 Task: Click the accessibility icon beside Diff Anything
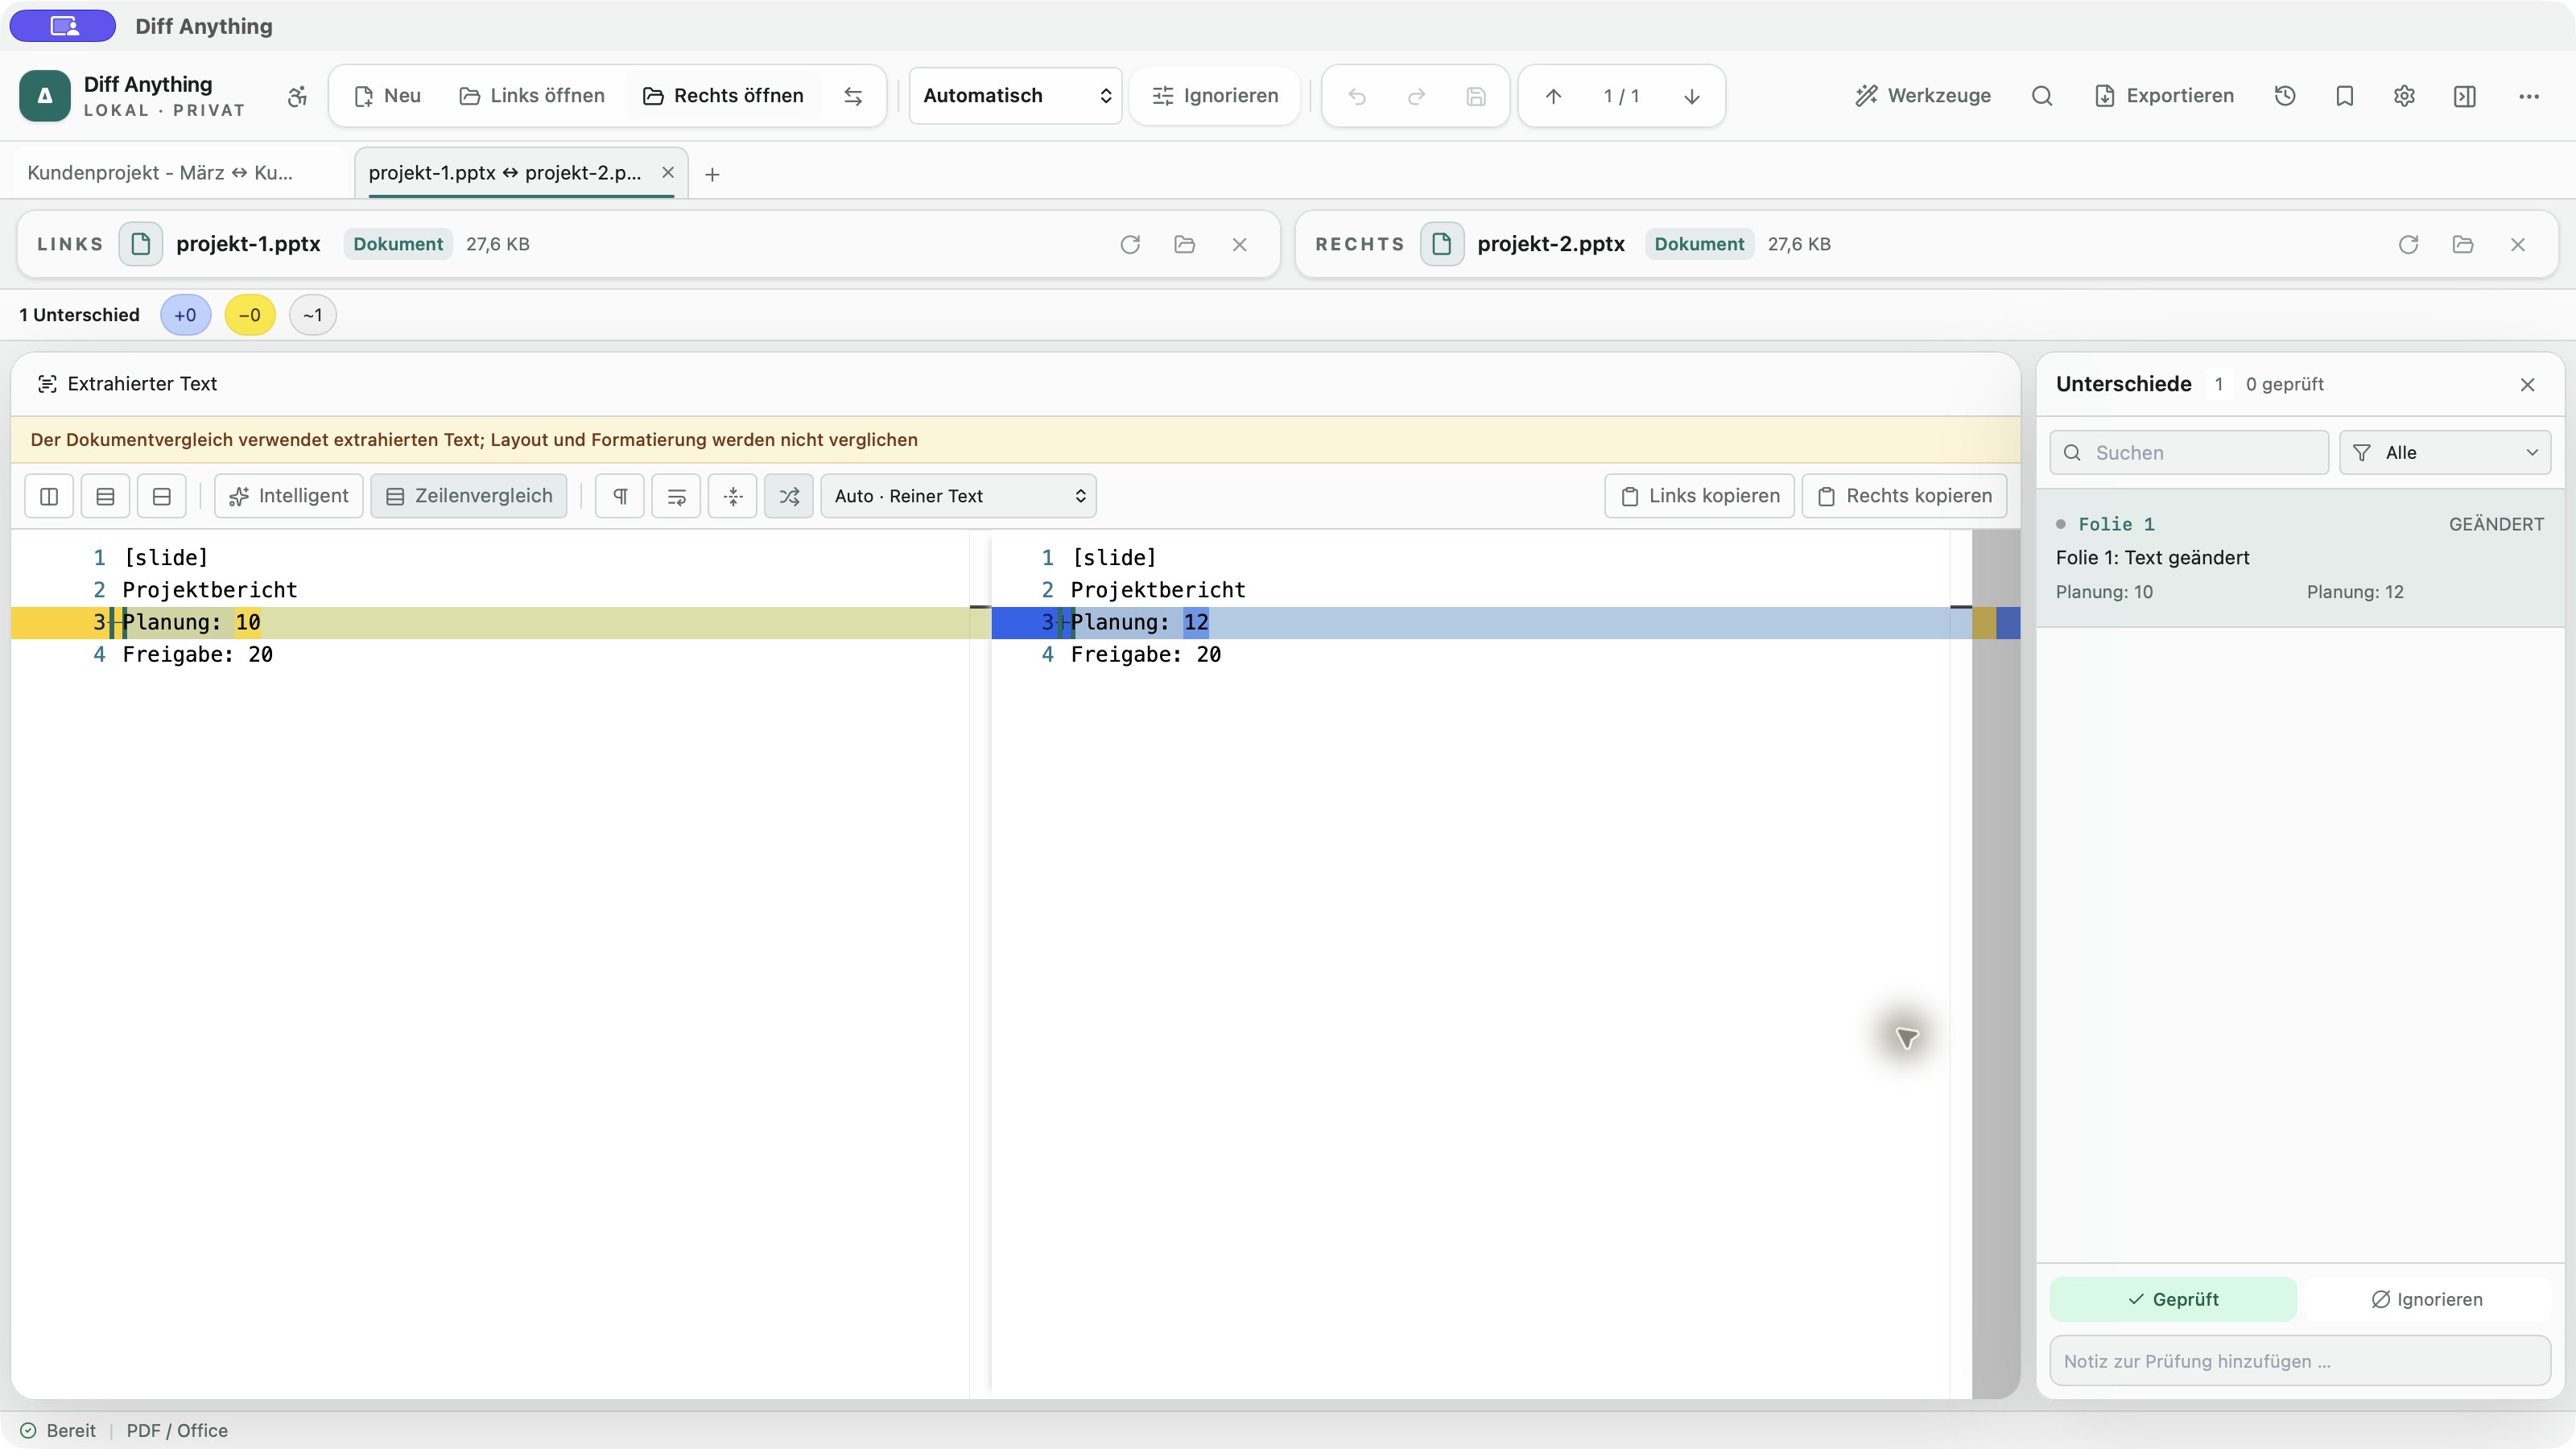coord(297,96)
